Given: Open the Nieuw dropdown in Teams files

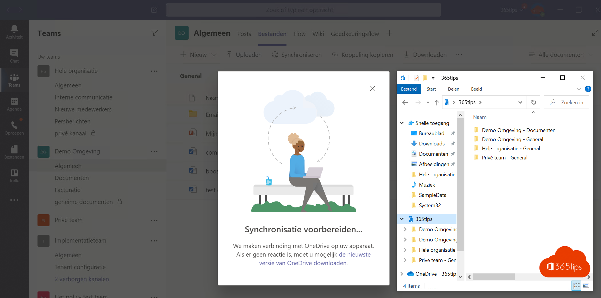Looking at the screenshot, I should coord(198,55).
